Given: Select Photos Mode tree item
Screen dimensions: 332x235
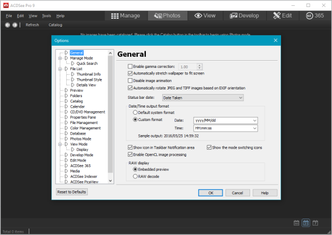Looking at the screenshot, I should coord(81,139).
